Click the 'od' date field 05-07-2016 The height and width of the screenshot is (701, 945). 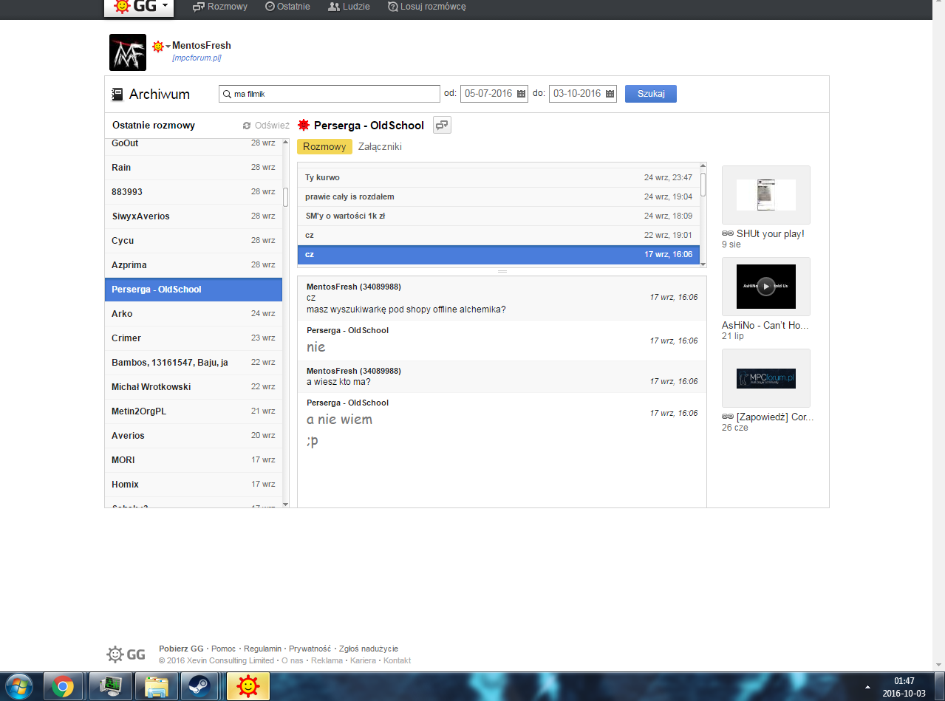494,94
